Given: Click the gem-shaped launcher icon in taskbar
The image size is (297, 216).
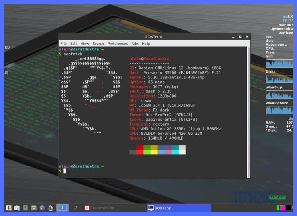Looking at the screenshot, I should [x=51, y=208].
